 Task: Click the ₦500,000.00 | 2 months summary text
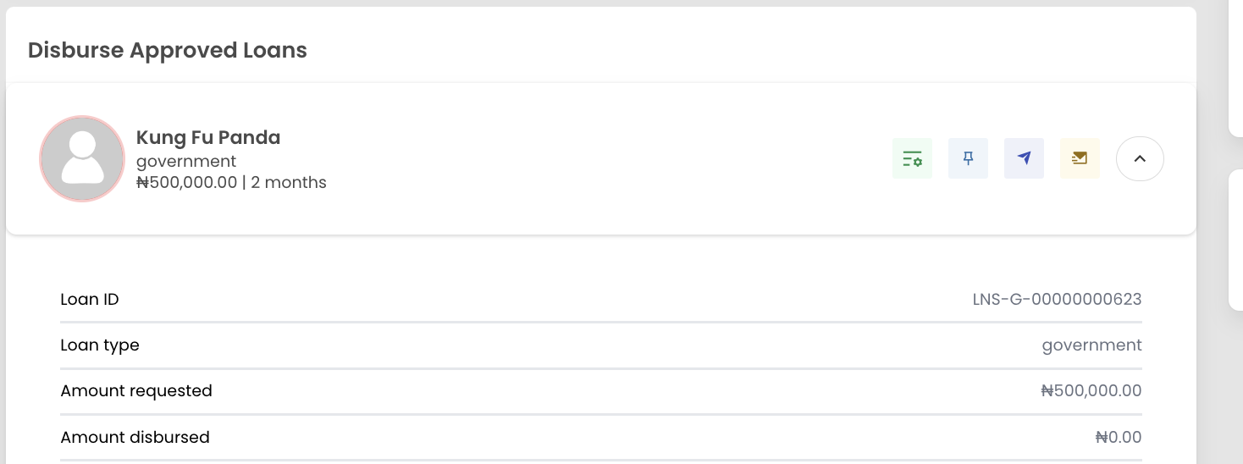click(231, 182)
